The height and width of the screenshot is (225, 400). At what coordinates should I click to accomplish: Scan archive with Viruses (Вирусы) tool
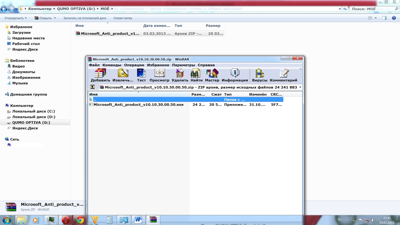click(x=259, y=75)
